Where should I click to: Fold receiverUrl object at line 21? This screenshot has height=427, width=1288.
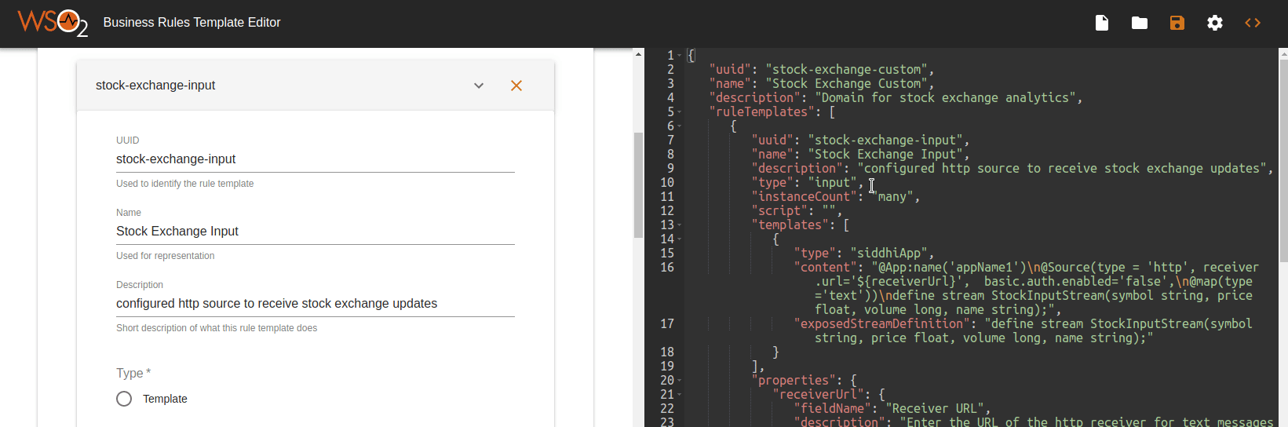(680, 394)
